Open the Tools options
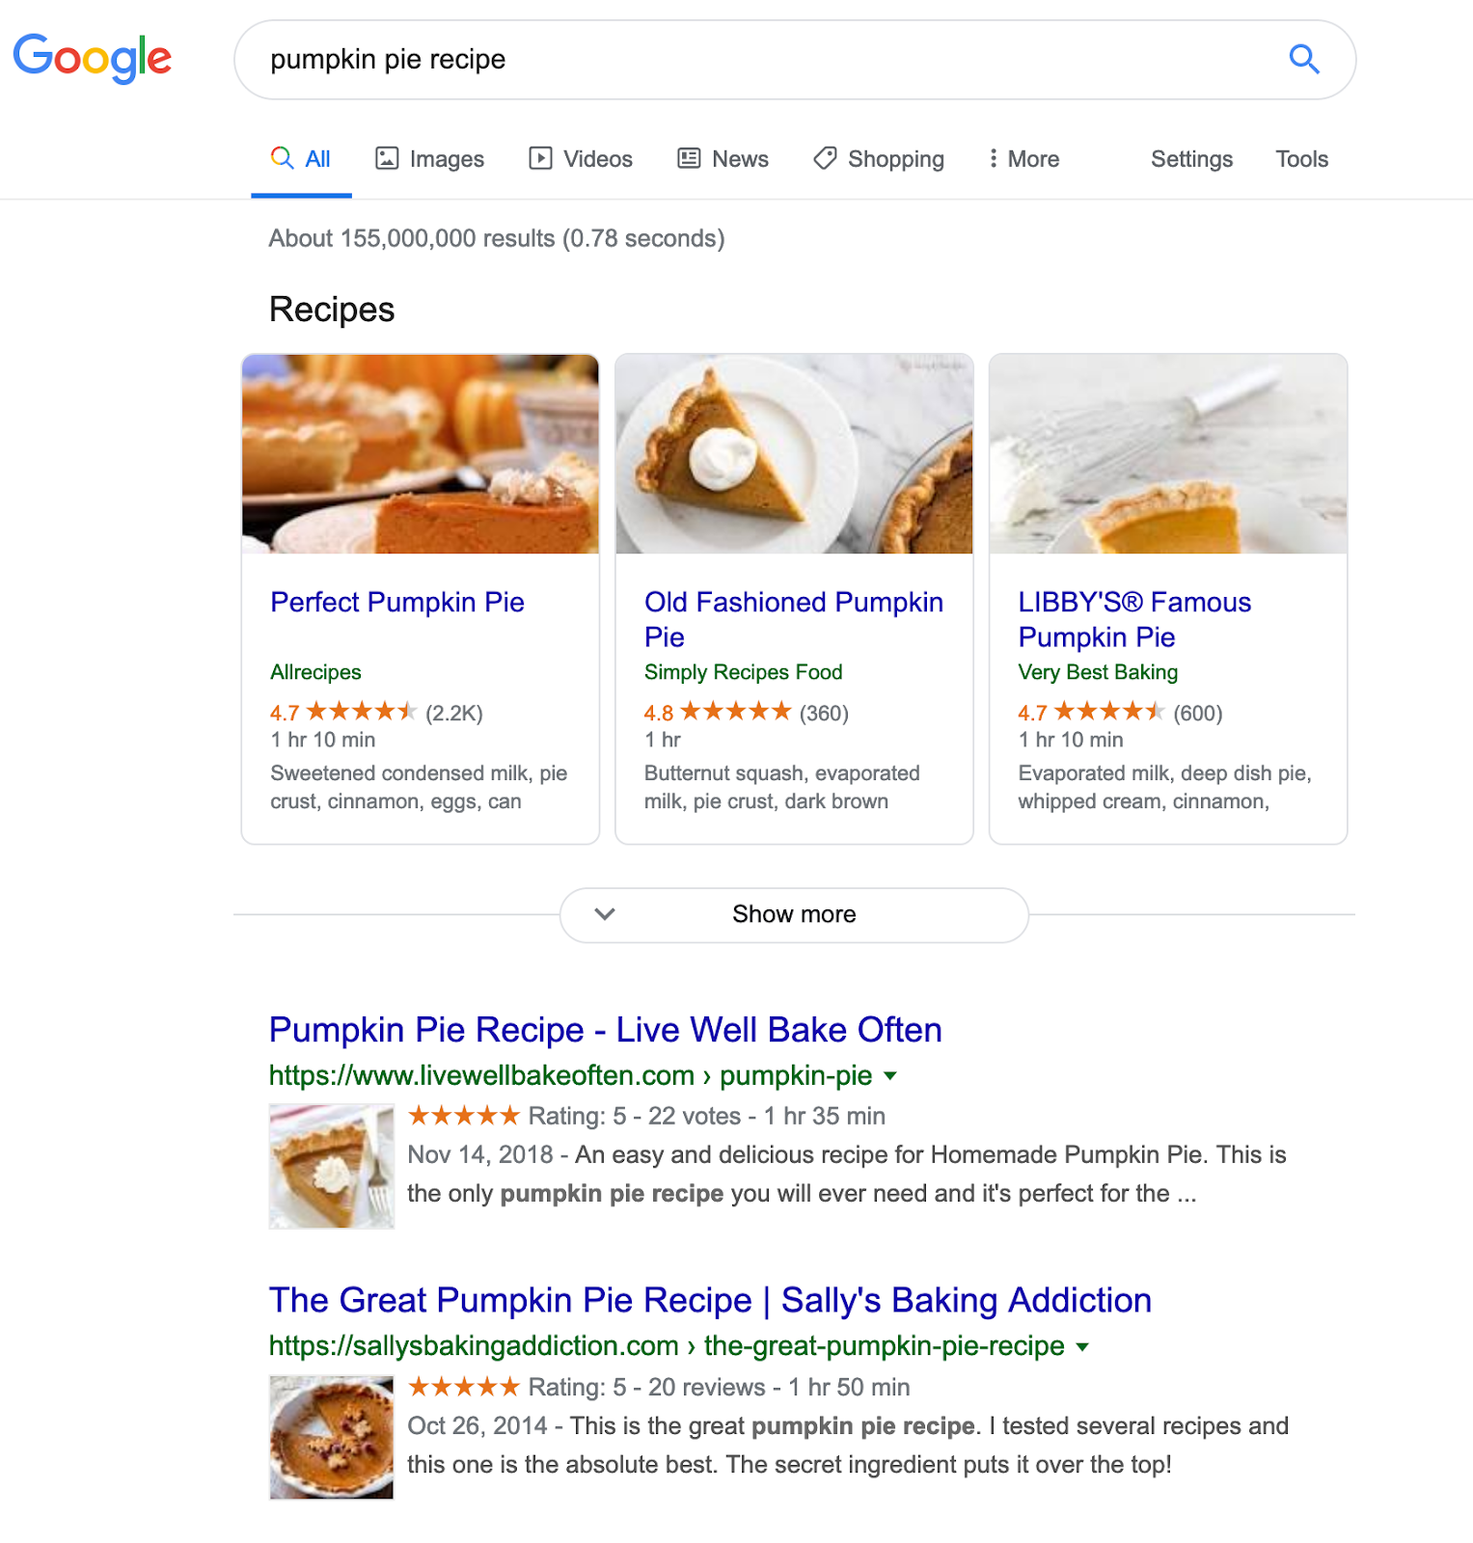This screenshot has height=1543, width=1473. point(1301,159)
